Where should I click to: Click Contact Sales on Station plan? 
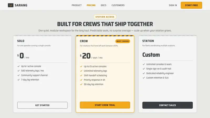[167, 105]
